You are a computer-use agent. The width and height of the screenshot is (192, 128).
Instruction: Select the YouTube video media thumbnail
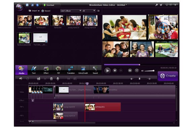[40, 38]
